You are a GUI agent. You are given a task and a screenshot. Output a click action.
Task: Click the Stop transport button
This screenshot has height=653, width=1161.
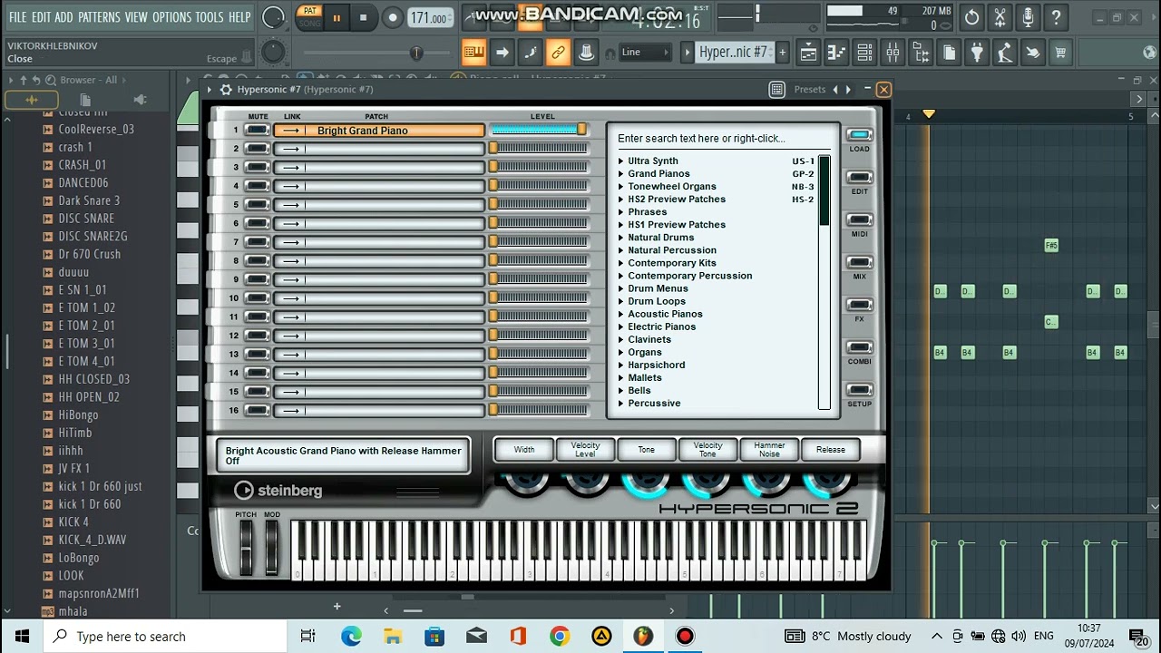coord(364,18)
